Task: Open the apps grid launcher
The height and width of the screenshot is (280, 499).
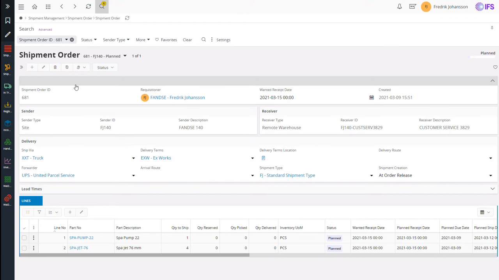Action: click(x=48, y=7)
